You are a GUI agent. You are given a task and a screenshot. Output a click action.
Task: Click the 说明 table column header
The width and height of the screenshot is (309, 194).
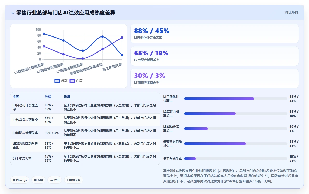click(67, 97)
